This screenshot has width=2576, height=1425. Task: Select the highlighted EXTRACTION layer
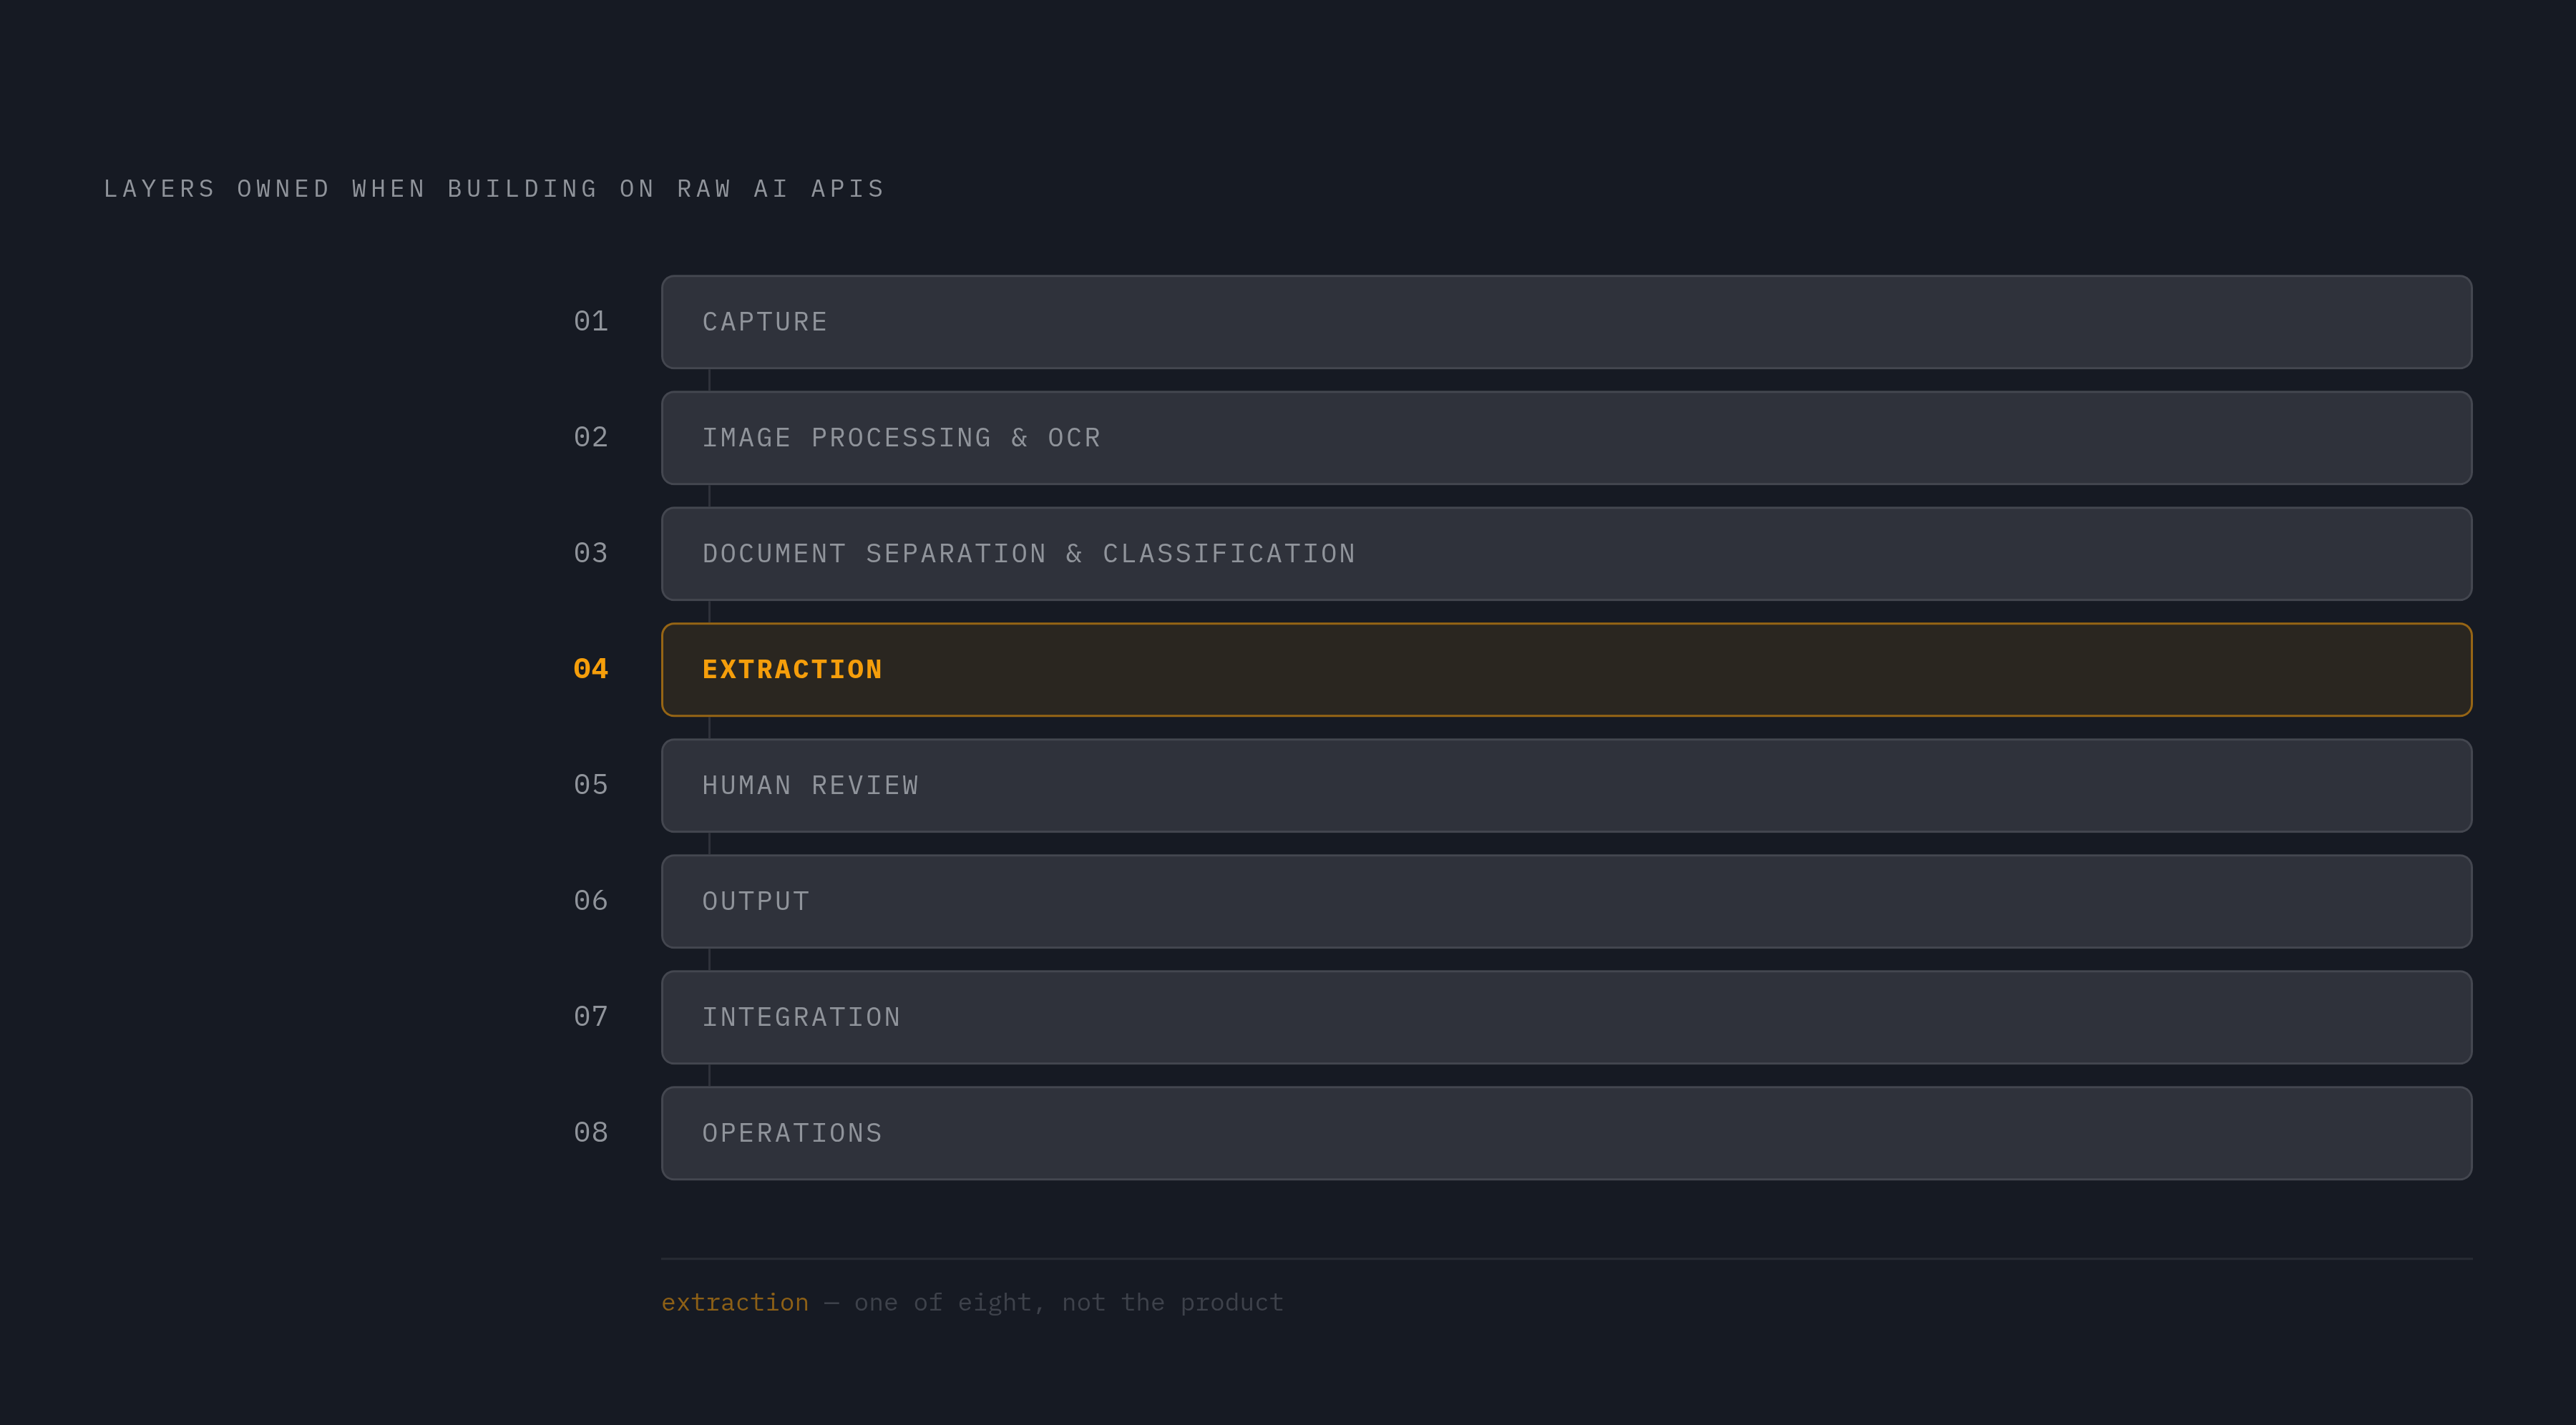point(1566,670)
